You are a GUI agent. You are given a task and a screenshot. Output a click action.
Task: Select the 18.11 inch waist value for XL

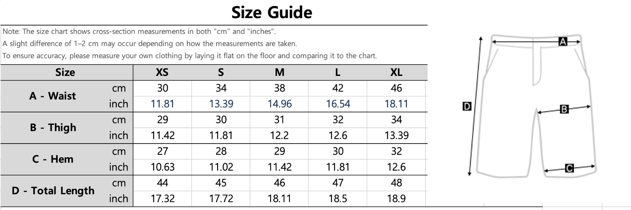tap(396, 104)
